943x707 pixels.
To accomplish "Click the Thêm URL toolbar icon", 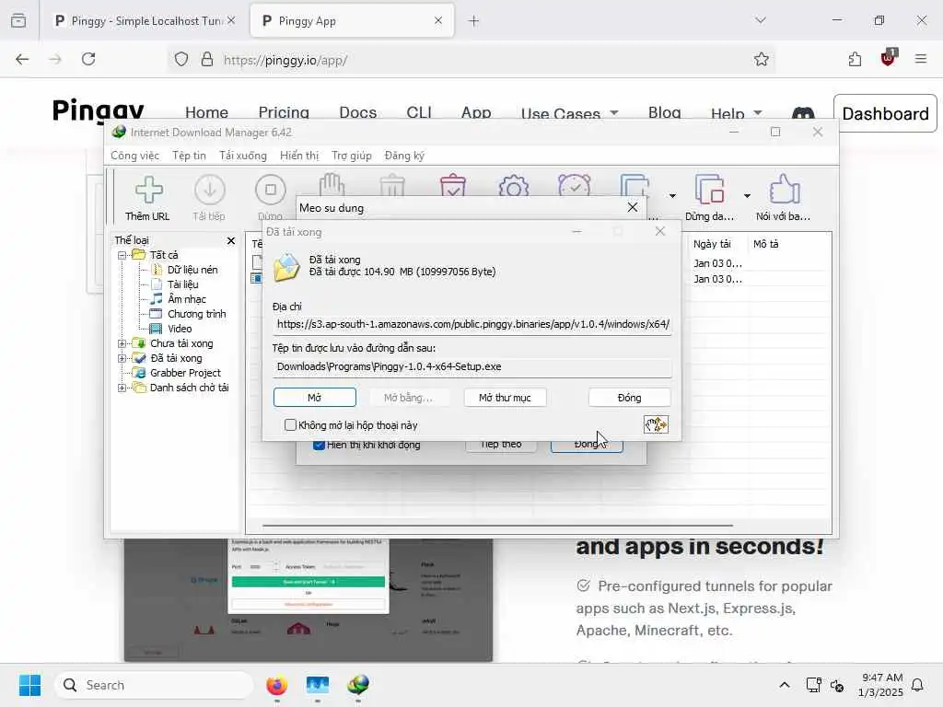I will click(148, 190).
